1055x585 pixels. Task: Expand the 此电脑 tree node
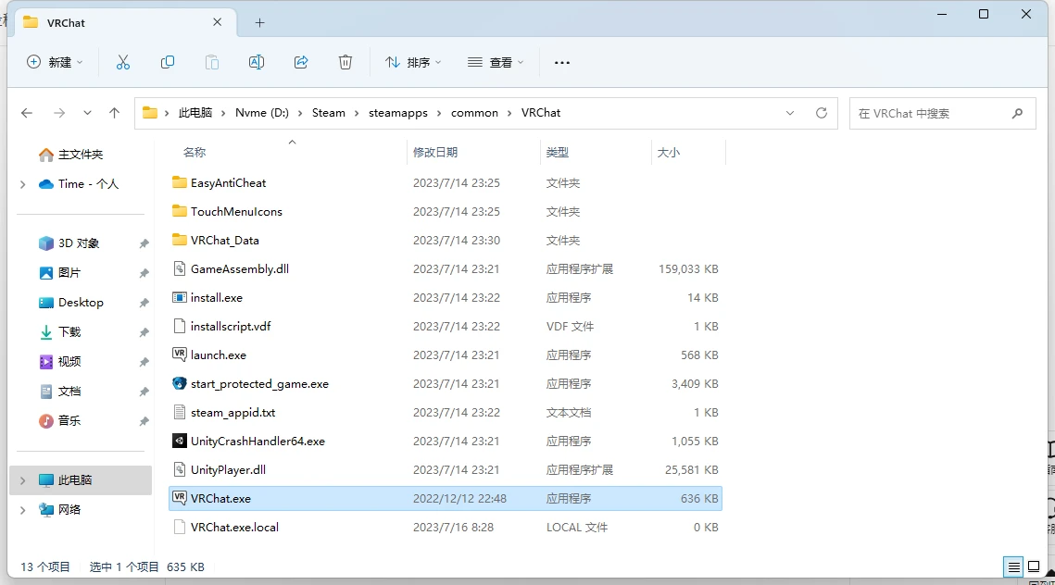[23, 480]
